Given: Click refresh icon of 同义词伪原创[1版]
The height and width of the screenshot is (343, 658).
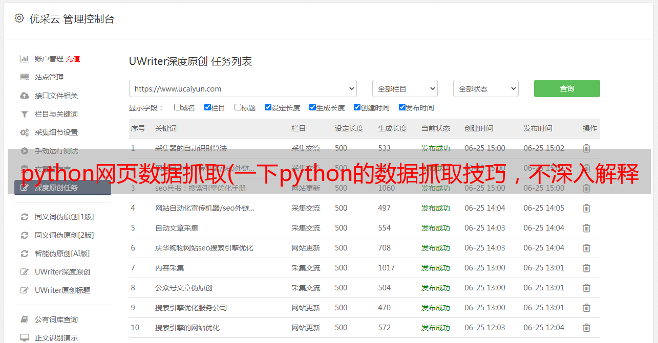Looking at the screenshot, I should point(24,217).
